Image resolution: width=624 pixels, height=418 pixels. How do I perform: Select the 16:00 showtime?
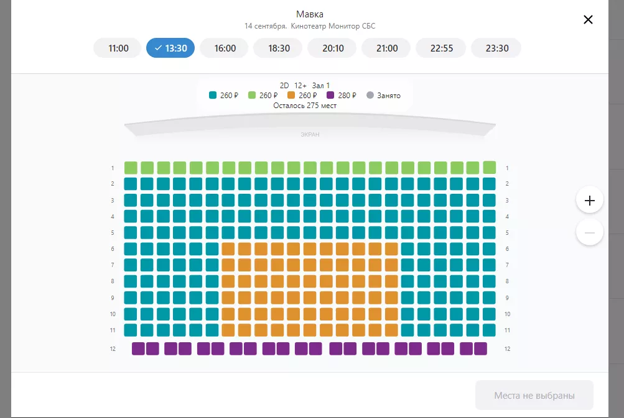pos(225,48)
